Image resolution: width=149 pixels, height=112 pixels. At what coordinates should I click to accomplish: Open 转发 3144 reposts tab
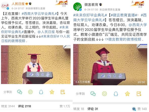[8, 106]
